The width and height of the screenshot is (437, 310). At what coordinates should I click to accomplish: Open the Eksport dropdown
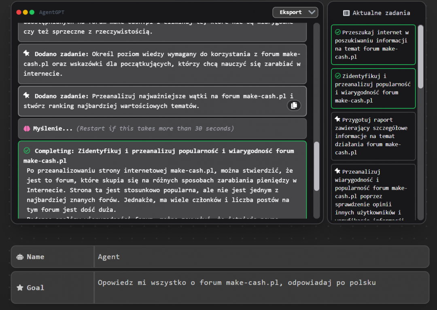pyautogui.click(x=295, y=12)
